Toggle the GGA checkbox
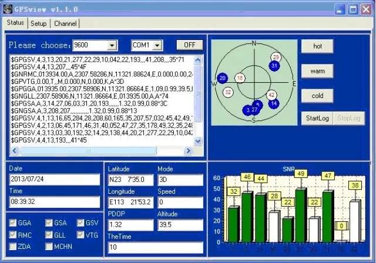 [x=13, y=222]
